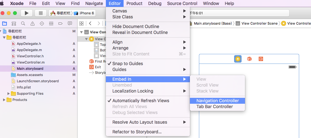Screen dimensions: 311x138
Task: Collapse View Controller disclosure triangle in outline
Action: click(86, 39)
